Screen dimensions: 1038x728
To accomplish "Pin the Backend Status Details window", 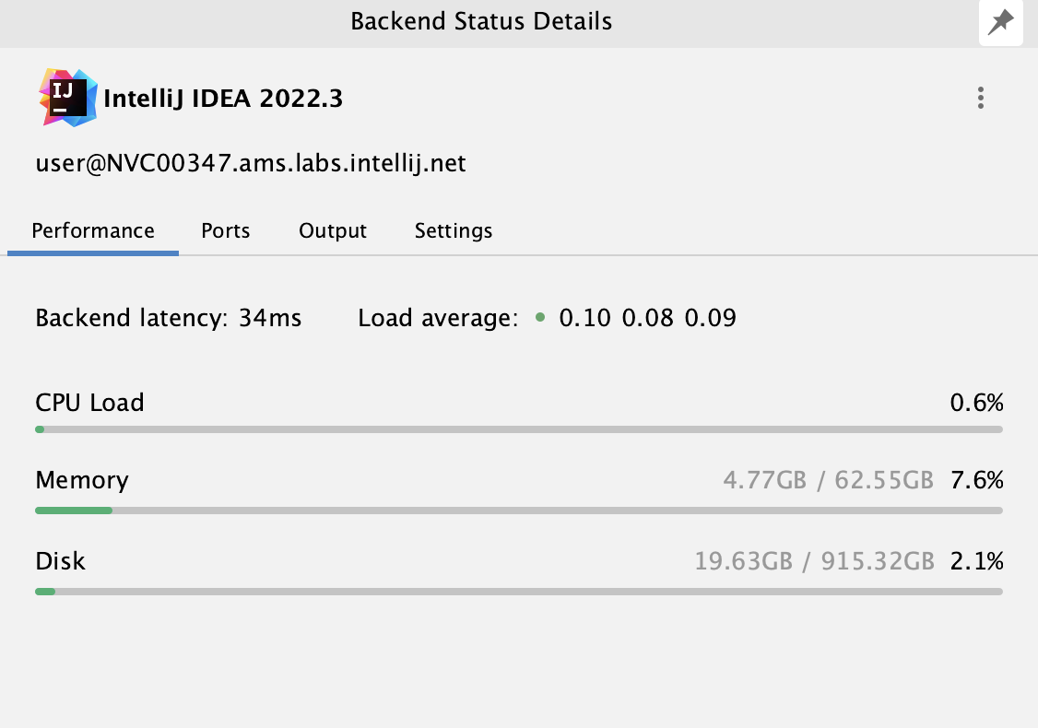I will click(1001, 22).
